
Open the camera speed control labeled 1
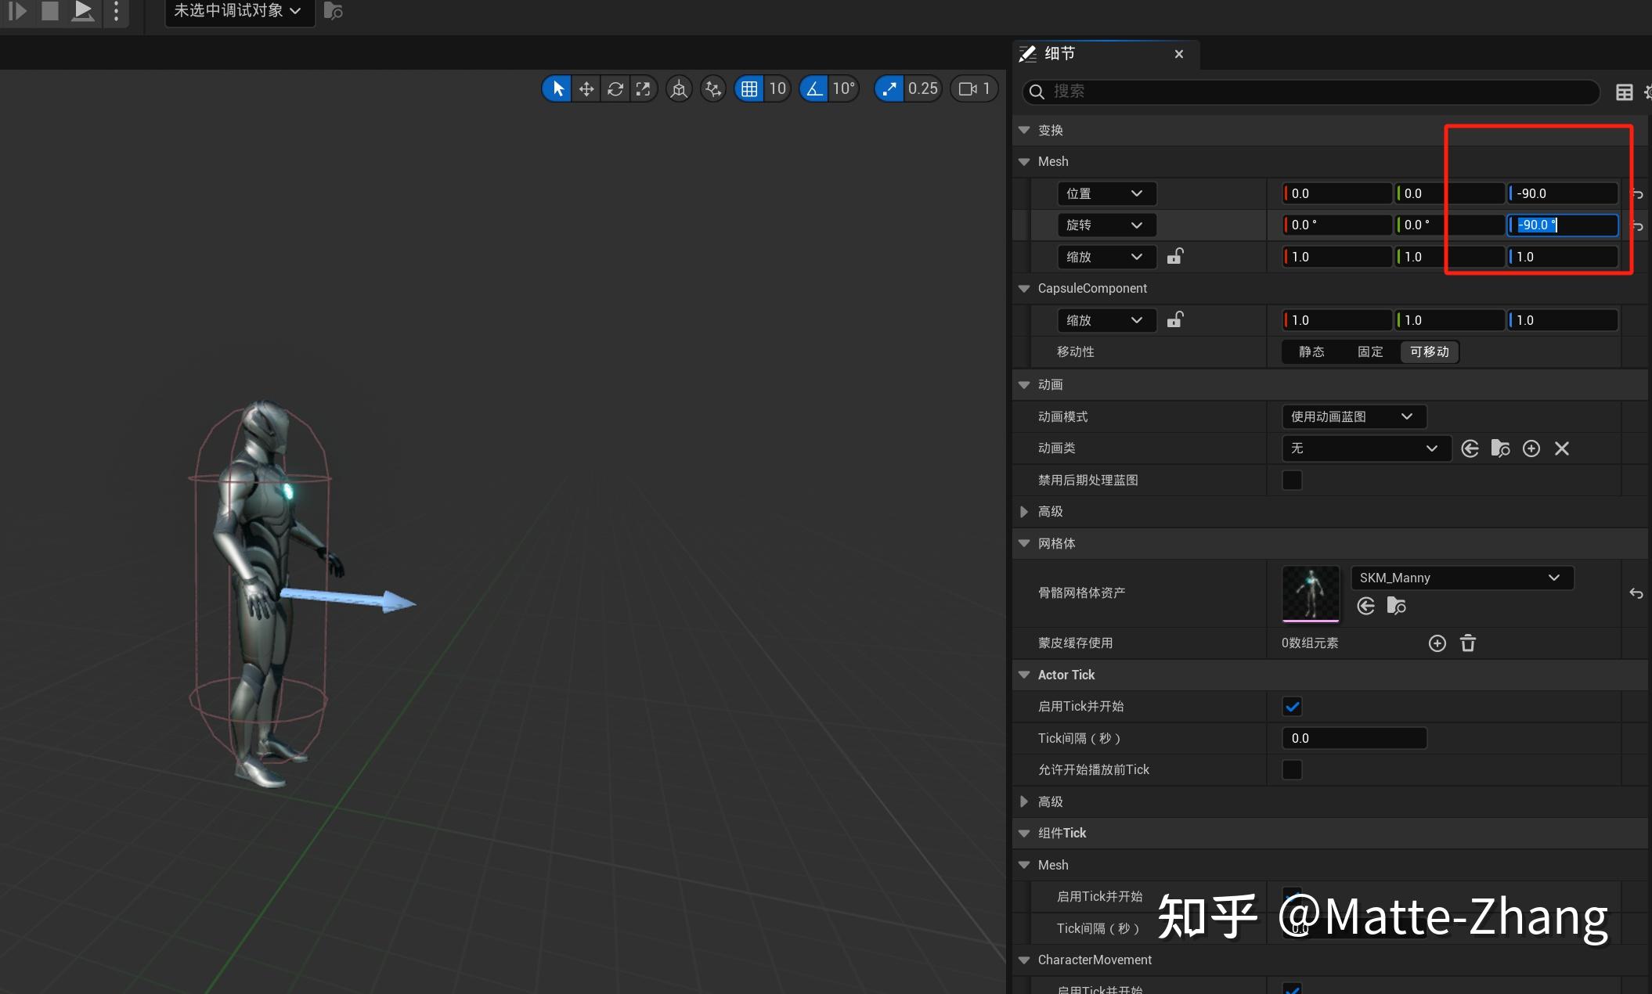[973, 88]
